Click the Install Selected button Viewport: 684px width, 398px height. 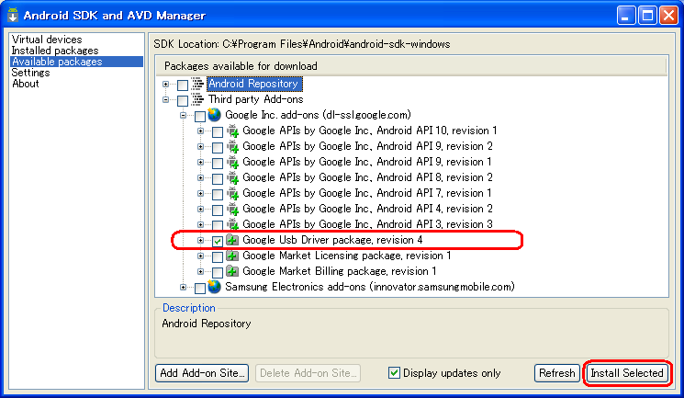(x=627, y=373)
